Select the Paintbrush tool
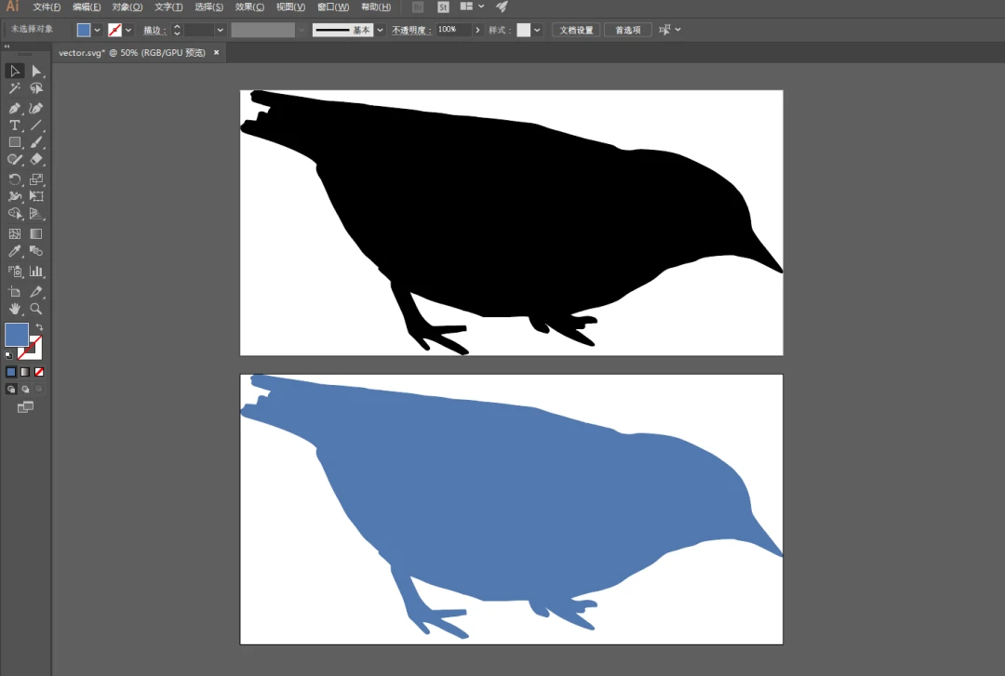The image size is (1005, 676). 36,142
